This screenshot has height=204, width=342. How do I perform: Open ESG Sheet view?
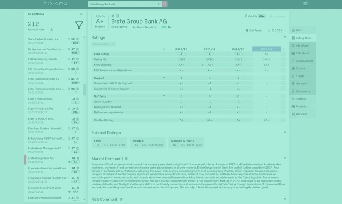(x=303, y=53)
